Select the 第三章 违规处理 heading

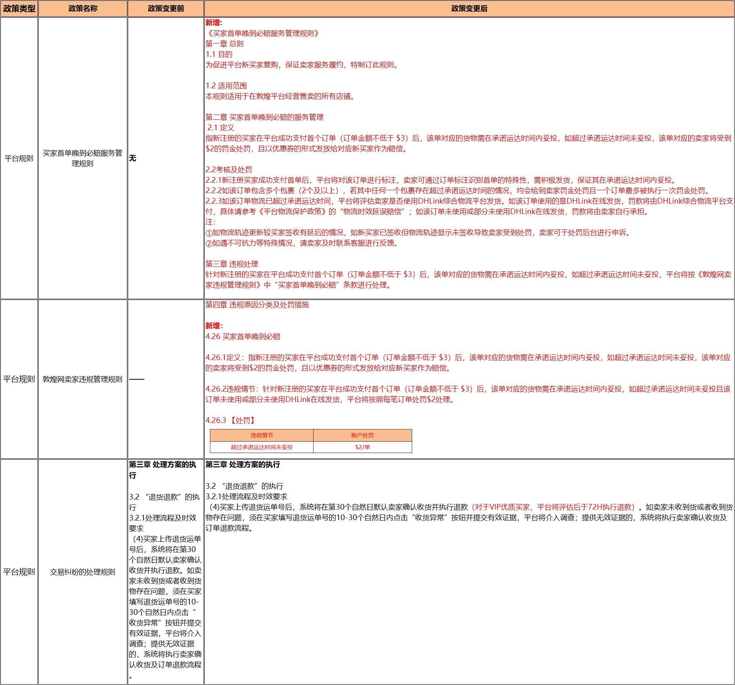232,264
